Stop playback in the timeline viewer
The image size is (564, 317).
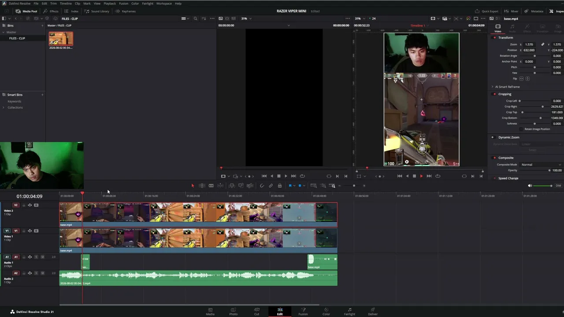click(x=414, y=176)
